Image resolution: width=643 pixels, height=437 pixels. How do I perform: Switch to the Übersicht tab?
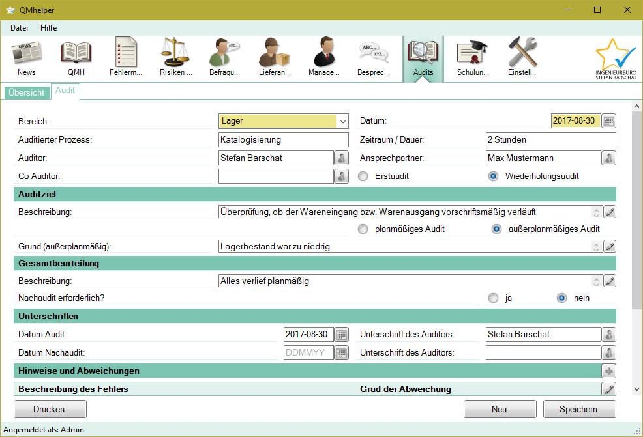(26, 92)
